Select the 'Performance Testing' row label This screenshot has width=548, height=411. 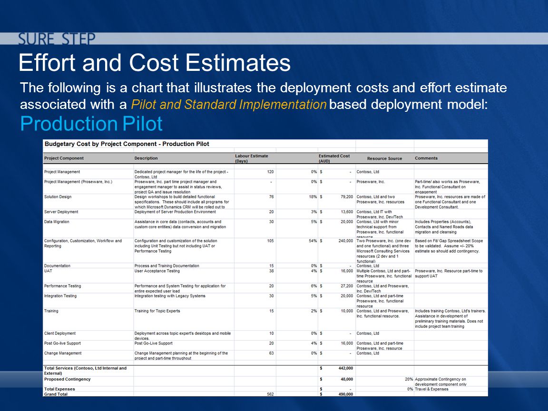point(62,286)
